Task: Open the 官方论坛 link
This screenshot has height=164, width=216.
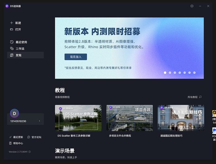Action: pos(36,137)
